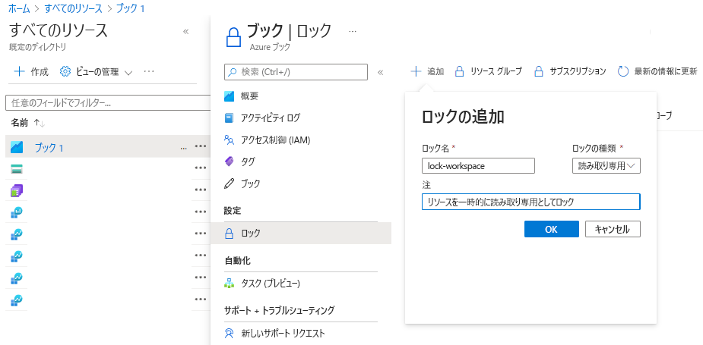The image size is (703, 345).
Task: Open タスク (プレビュー) under 自動化
Action: (x=270, y=283)
